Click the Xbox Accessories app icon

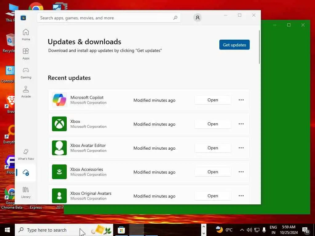59,172
